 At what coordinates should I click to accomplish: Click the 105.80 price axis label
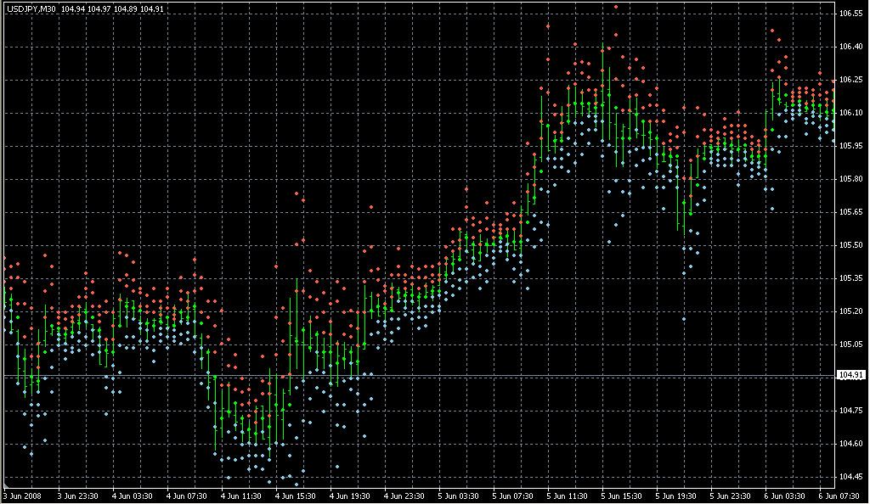click(850, 179)
